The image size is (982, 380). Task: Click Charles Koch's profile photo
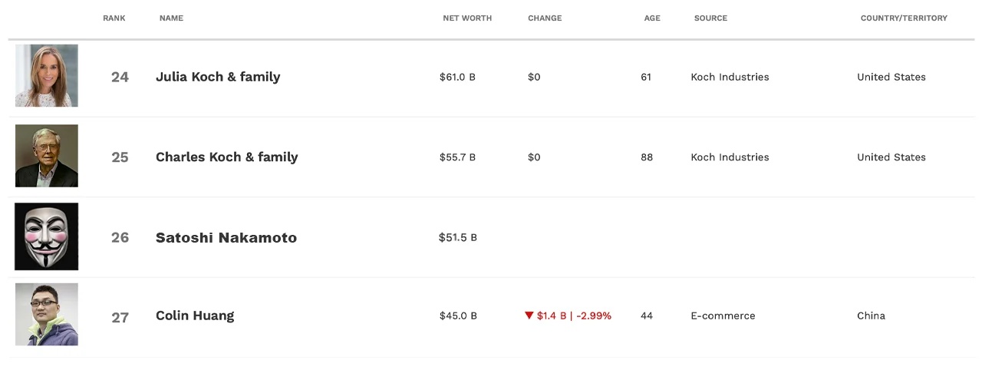tap(47, 156)
